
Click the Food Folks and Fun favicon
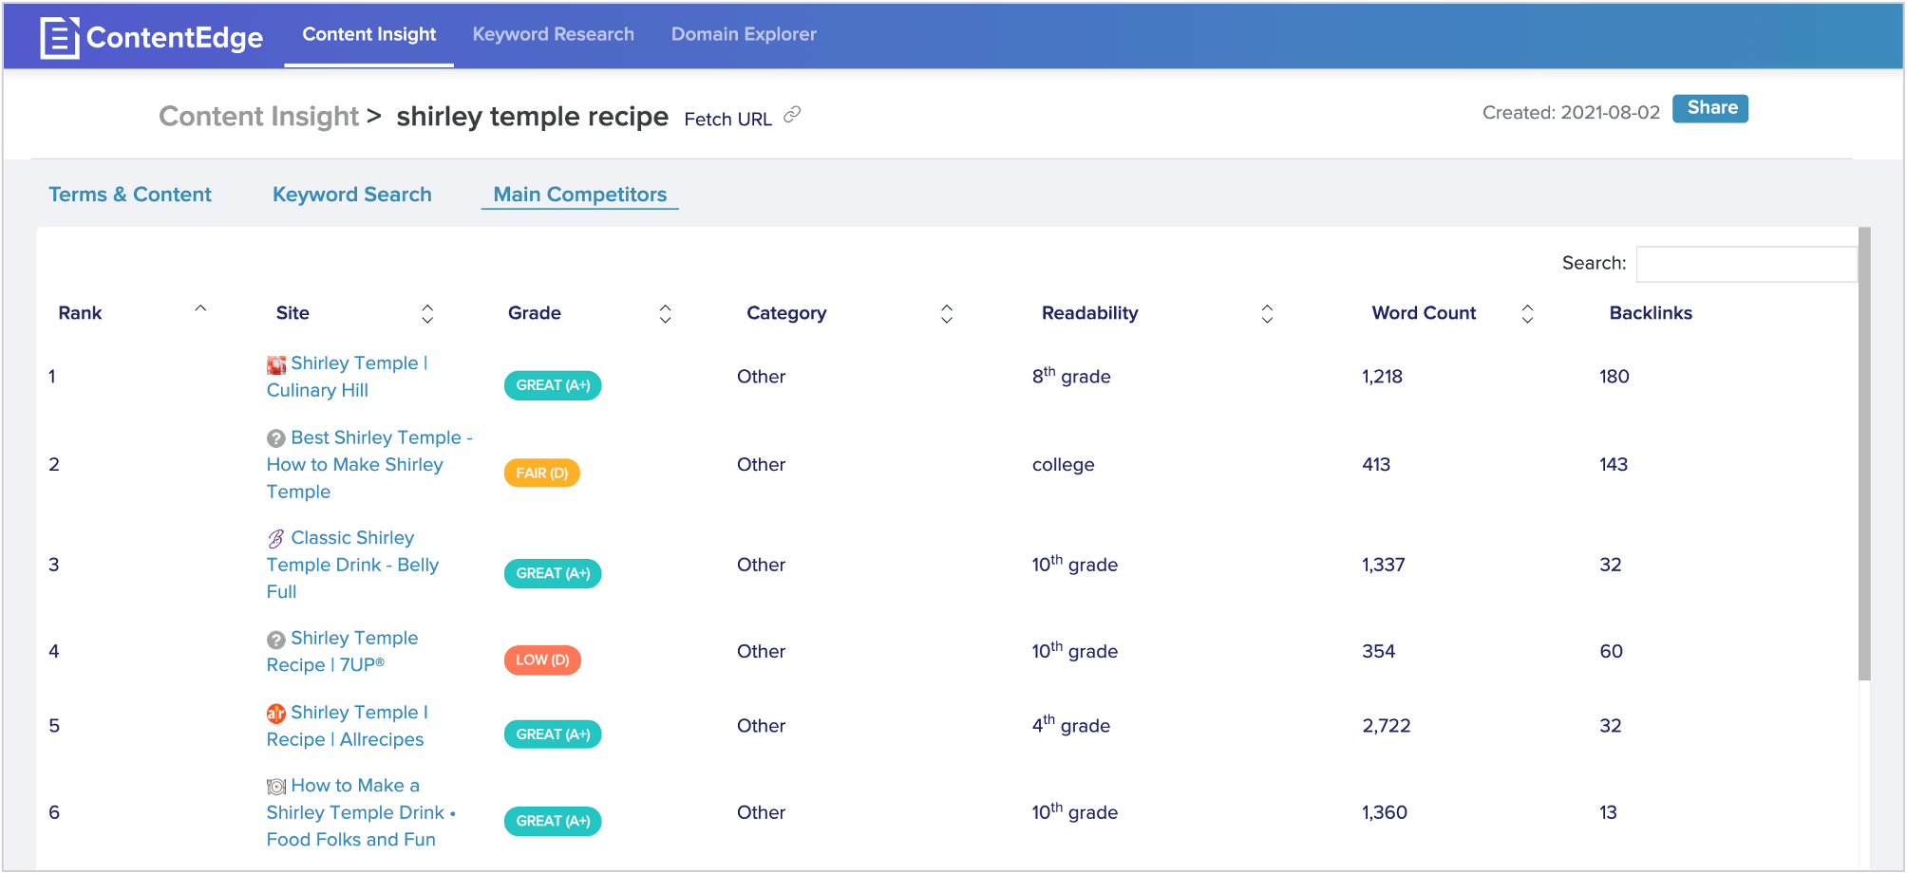[276, 787]
